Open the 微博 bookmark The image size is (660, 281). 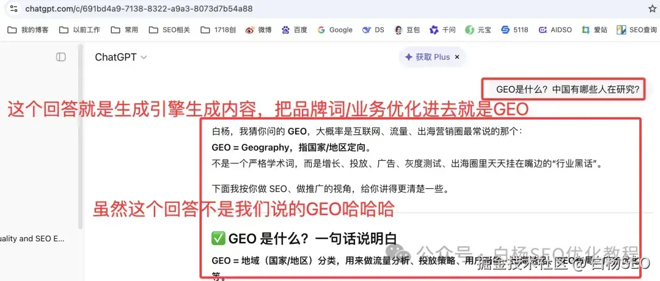259,30
